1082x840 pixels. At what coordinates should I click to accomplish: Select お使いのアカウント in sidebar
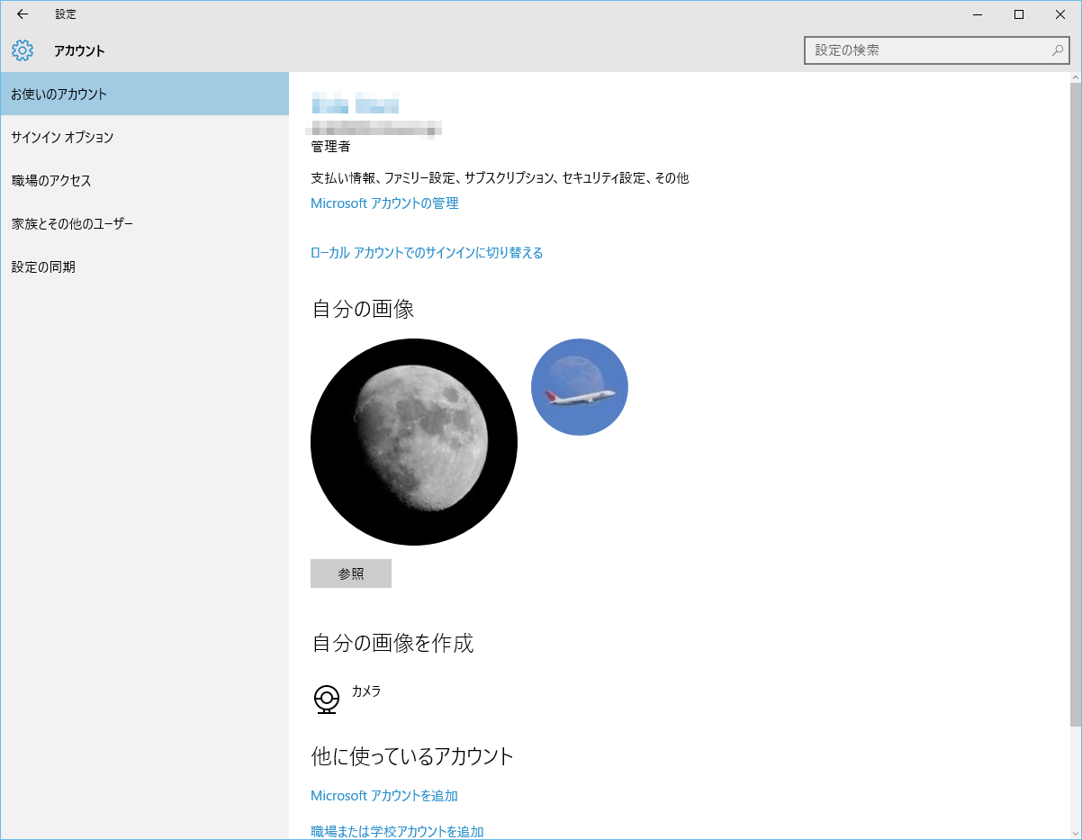pos(144,94)
